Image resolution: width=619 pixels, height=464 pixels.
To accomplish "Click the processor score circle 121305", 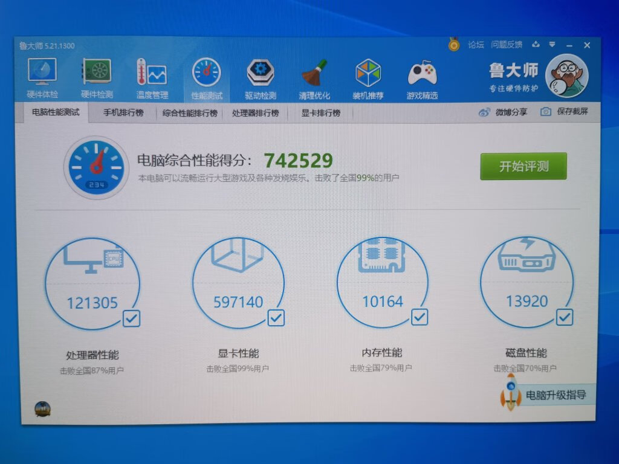I will [x=92, y=283].
